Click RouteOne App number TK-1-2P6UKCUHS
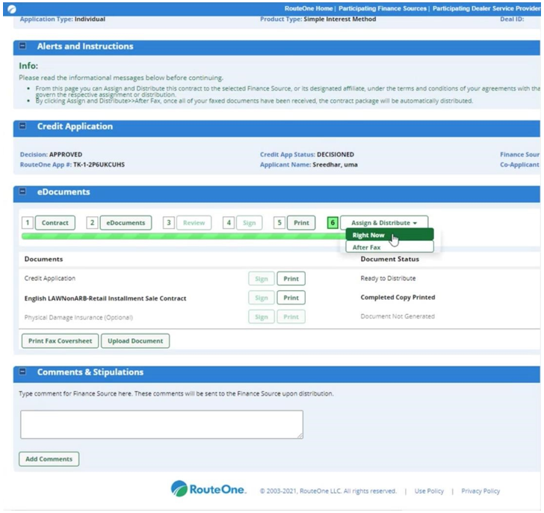The width and height of the screenshot is (544, 513). (x=99, y=165)
